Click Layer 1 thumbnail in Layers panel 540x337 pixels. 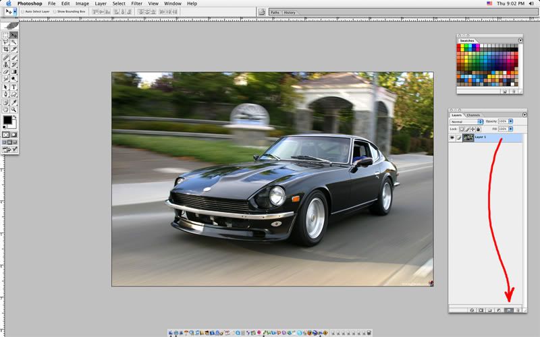(468, 137)
